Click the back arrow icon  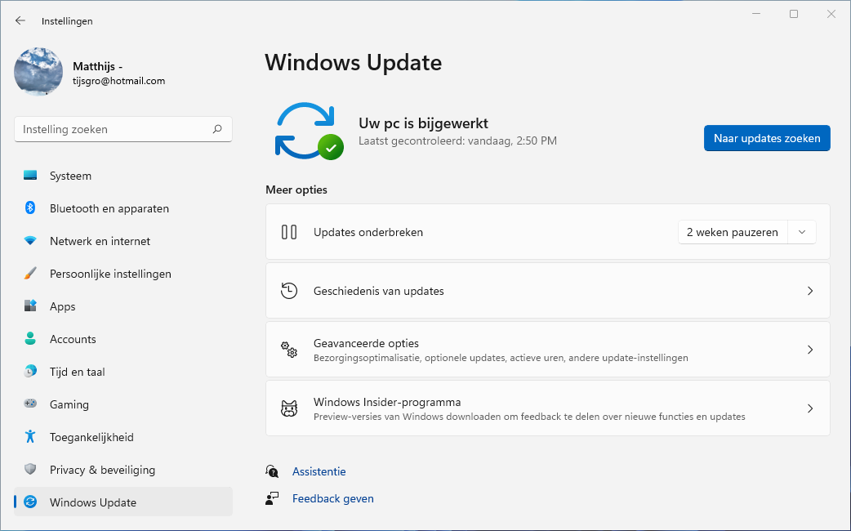[20, 20]
